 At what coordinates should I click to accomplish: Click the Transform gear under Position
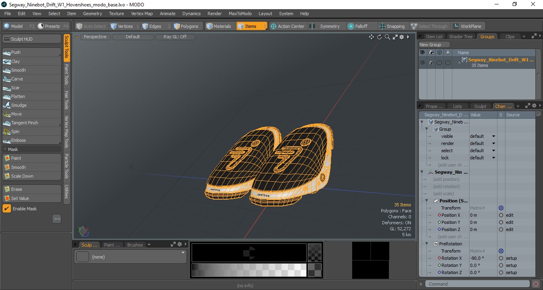(501, 208)
